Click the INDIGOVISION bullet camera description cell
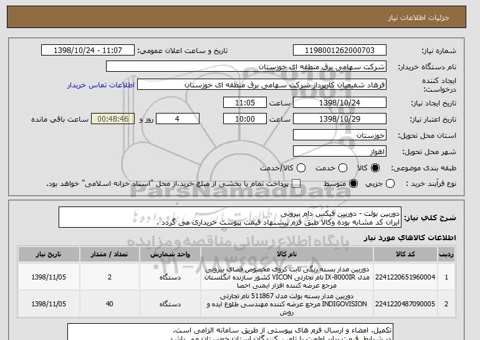 point(287,304)
